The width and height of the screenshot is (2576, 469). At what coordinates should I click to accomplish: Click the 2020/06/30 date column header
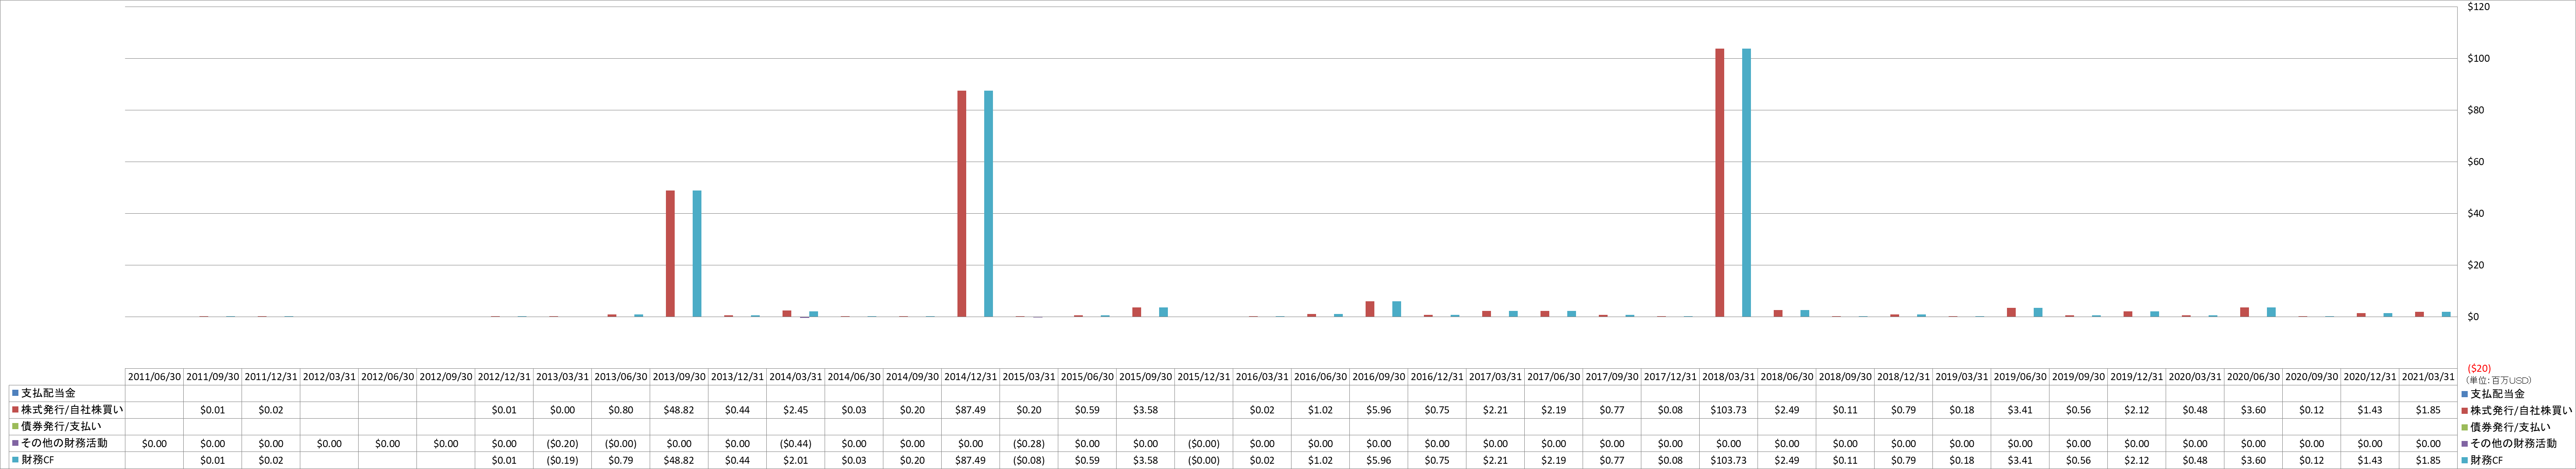(x=2253, y=377)
